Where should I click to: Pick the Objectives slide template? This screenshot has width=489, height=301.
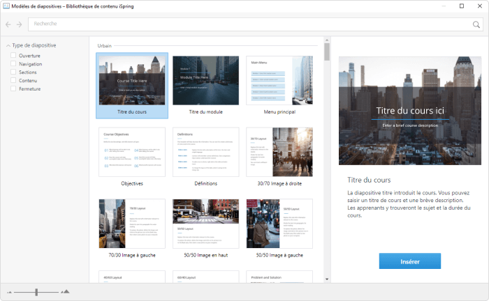click(132, 157)
